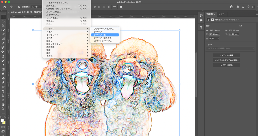The image size is (258, 136).
Task: Click the X position input field
Action: tap(214, 34)
